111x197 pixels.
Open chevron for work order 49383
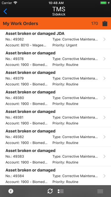click(104, 157)
